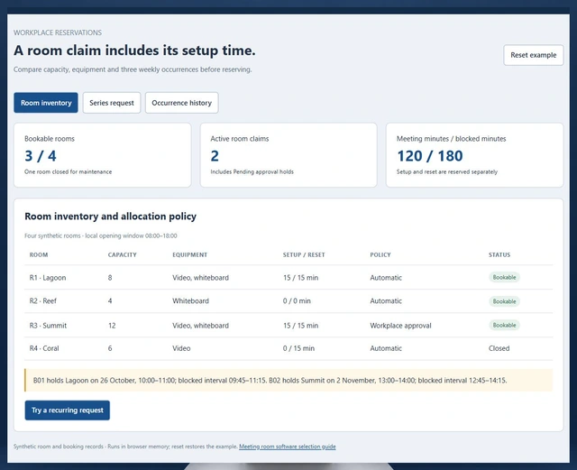Select the R2 · Reef room row
Screen dimensions: 577x470
click(288, 301)
